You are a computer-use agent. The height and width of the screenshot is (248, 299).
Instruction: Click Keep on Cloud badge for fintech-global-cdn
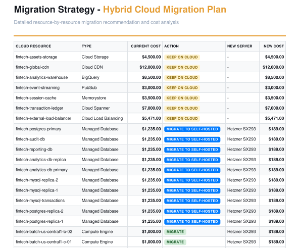(x=182, y=67)
